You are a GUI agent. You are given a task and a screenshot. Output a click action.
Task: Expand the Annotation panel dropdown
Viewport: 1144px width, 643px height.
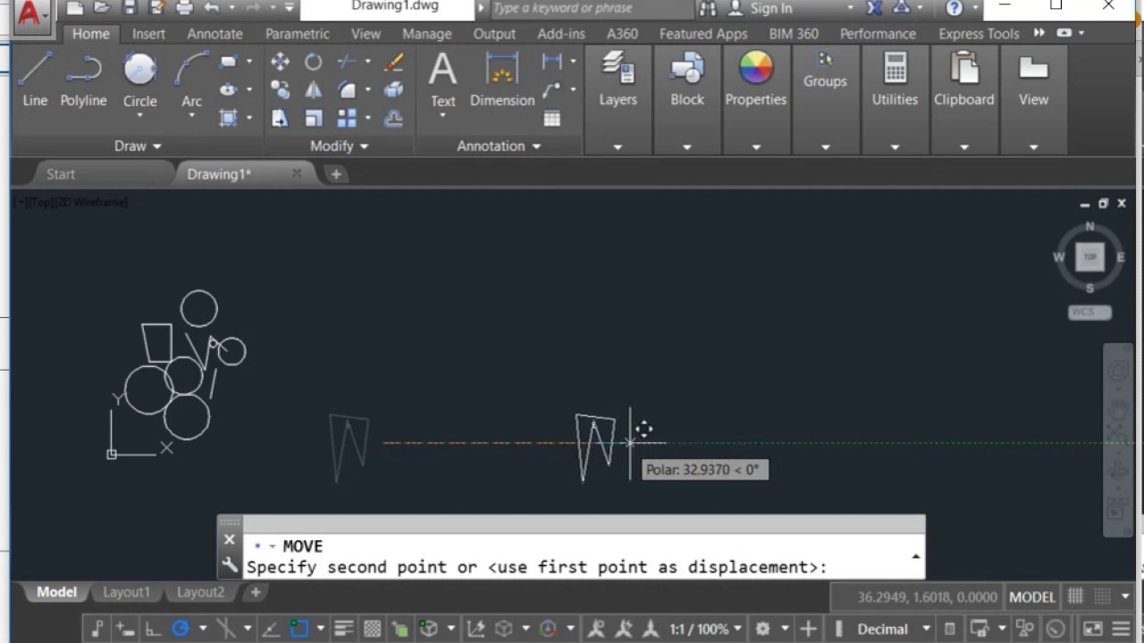pos(499,146)
